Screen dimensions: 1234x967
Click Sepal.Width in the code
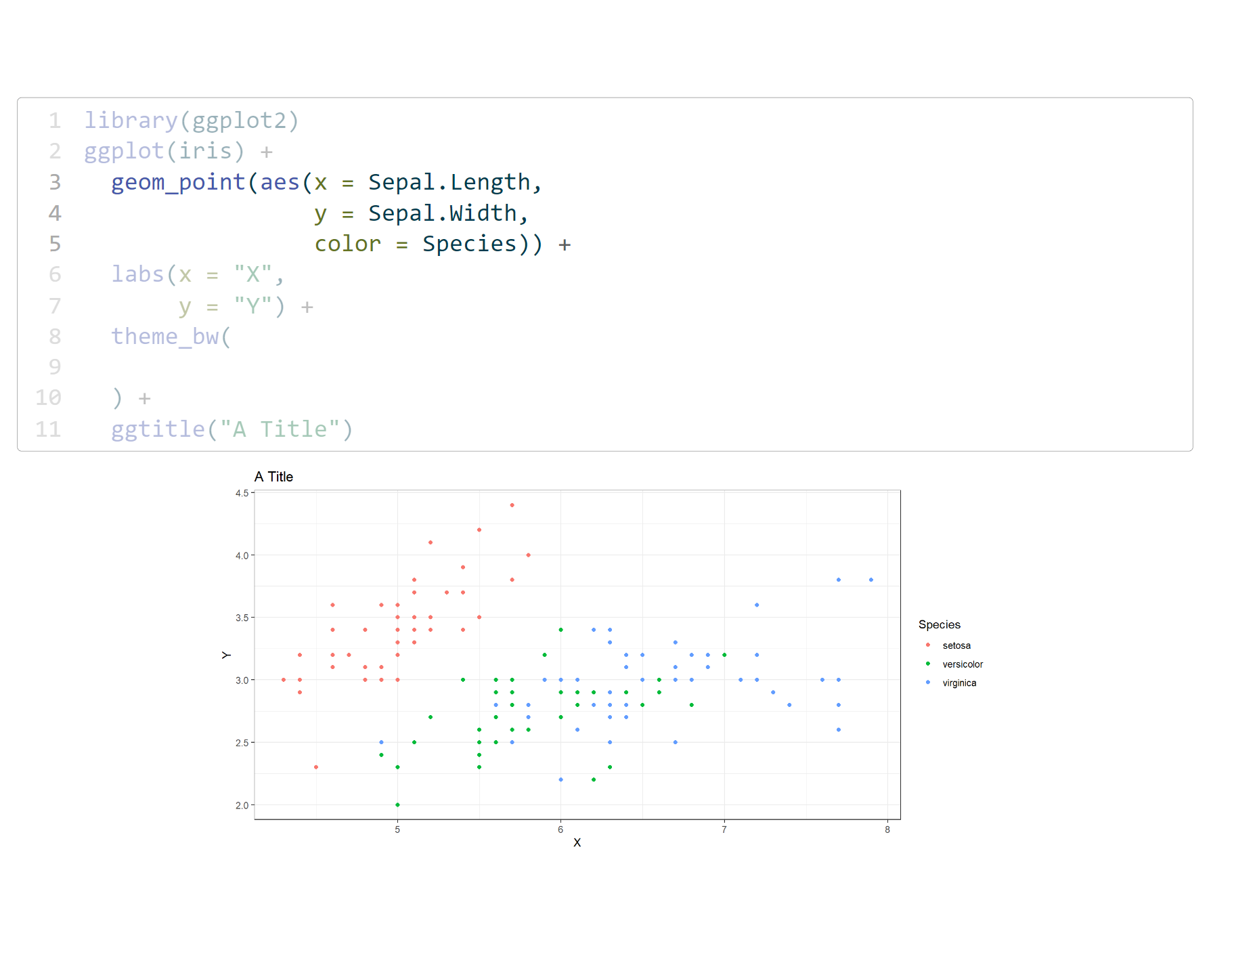tap(442, 213)
